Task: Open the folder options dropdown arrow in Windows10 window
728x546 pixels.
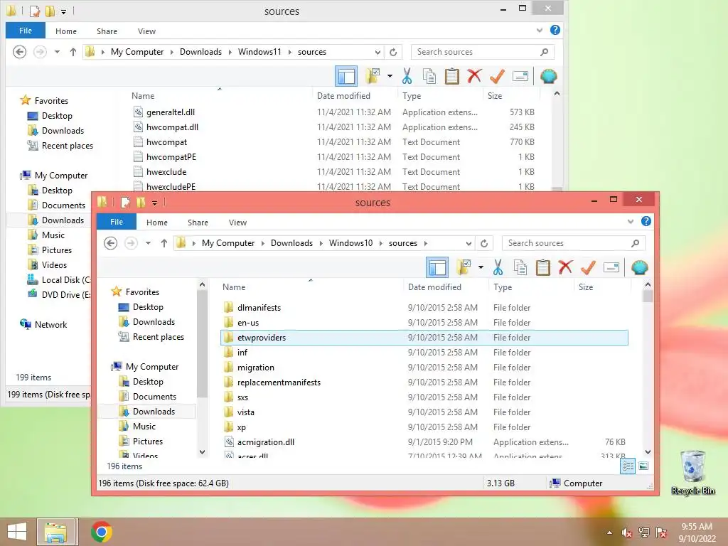Action: pos(481,267)
